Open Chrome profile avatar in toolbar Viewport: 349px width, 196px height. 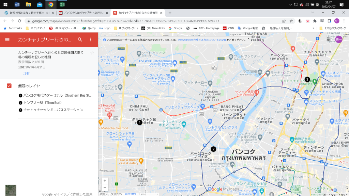point(337,21)
